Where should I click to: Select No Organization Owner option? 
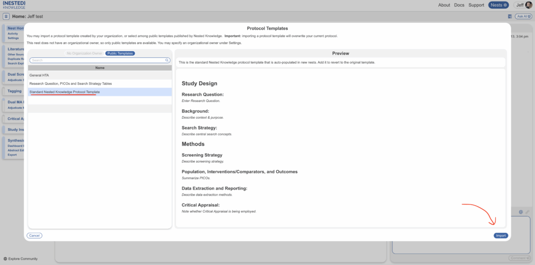84,53
